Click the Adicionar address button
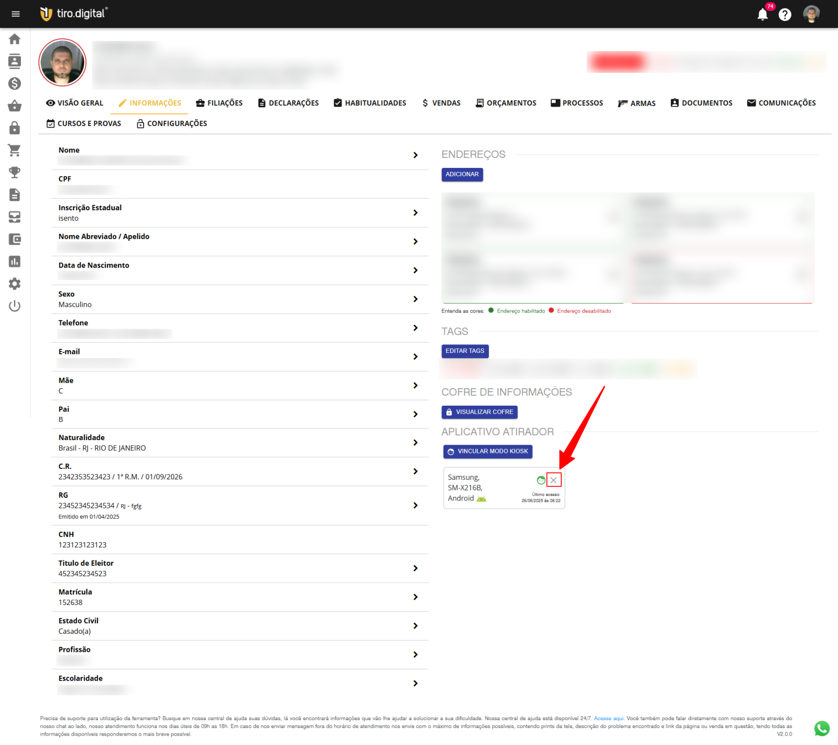This screenshot has width=838, height=745. point(462,174)
